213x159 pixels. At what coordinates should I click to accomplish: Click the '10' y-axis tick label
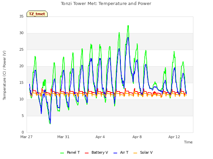pos(21,99)
